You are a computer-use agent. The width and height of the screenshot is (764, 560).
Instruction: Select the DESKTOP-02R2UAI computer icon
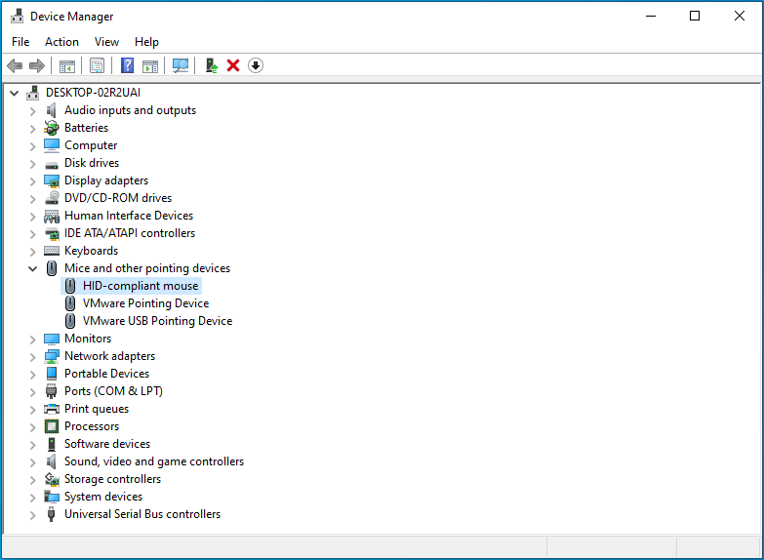tap(33, 93)
